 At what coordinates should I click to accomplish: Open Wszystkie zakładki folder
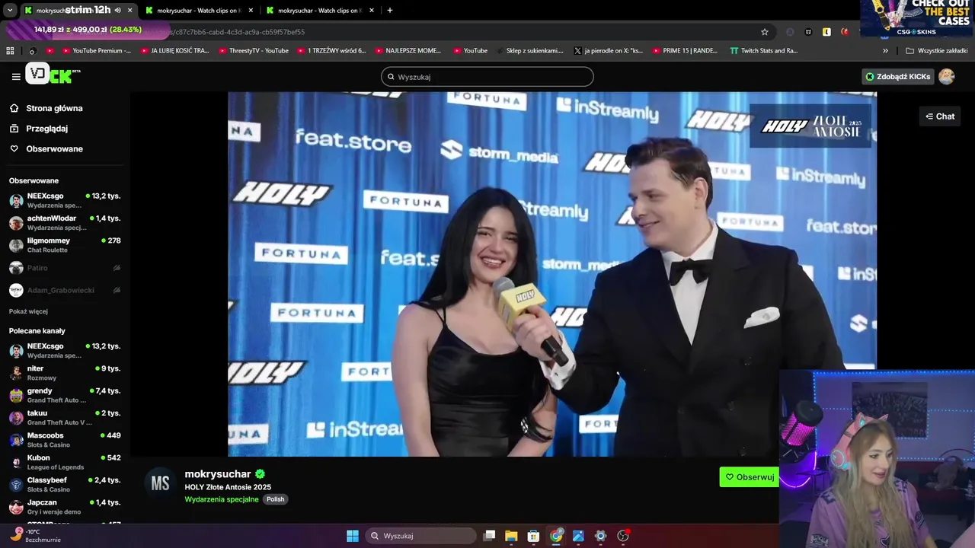[x=936, y=51]
